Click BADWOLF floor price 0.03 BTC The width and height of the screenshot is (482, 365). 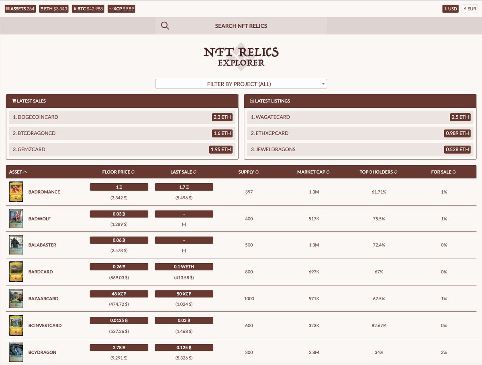[x=119, y=213]
